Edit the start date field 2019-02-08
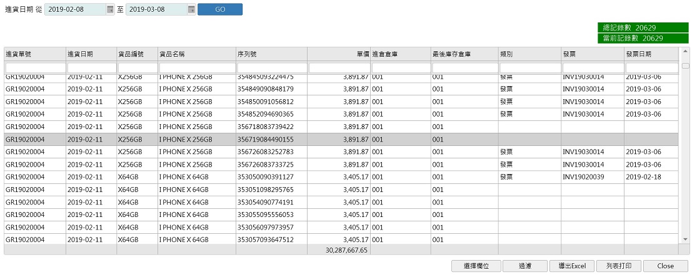Image resolution: width=692 pixels, height=275 pixels. (76, 9)
